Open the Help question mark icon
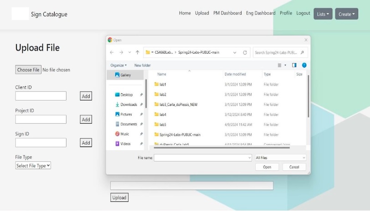This screenshot has height=211, width=370. [x=304, y=65]
